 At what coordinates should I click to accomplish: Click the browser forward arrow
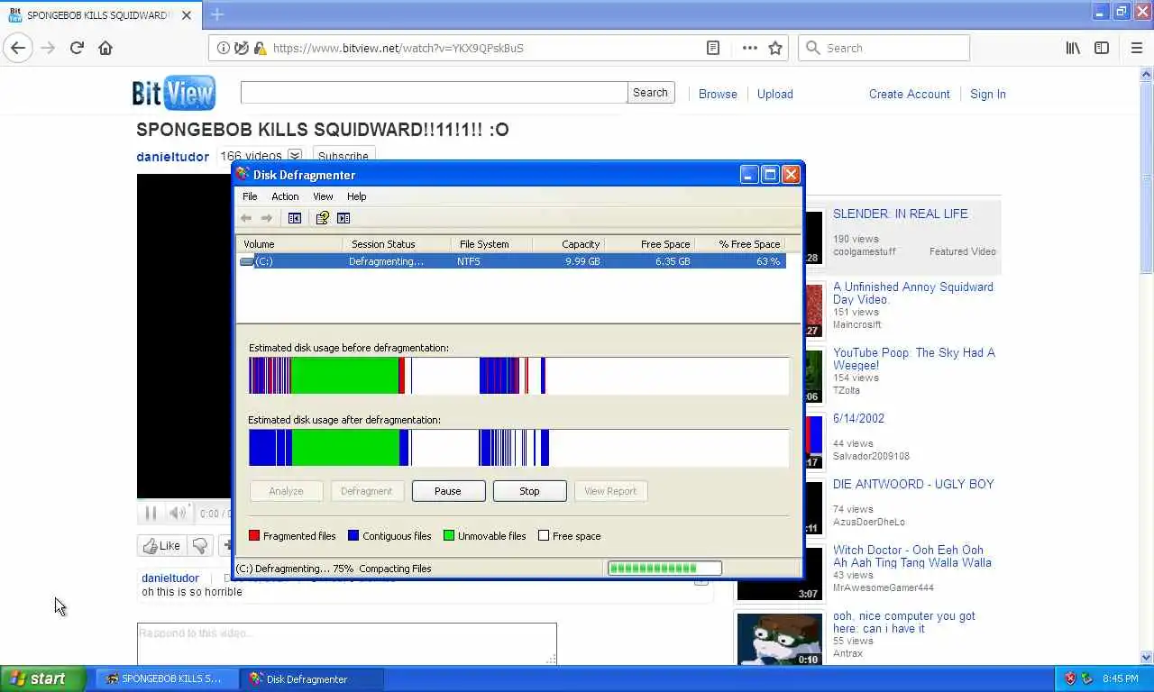coord(48,48)
